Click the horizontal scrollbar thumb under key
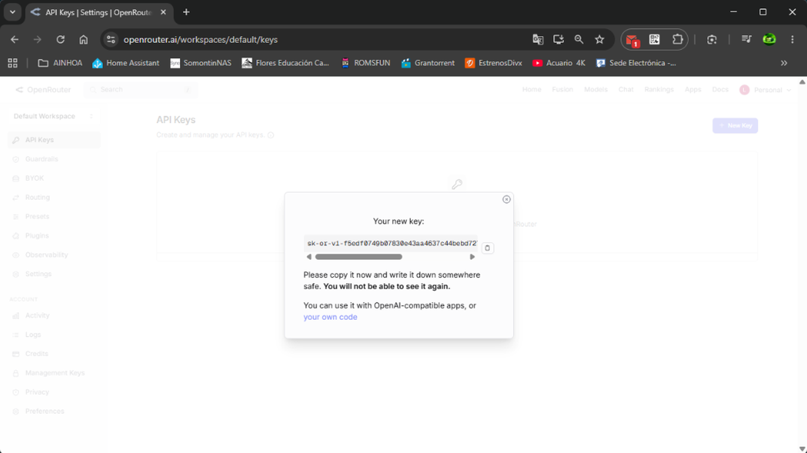Viewport: 807px width, 453px height. click(358, 257)
